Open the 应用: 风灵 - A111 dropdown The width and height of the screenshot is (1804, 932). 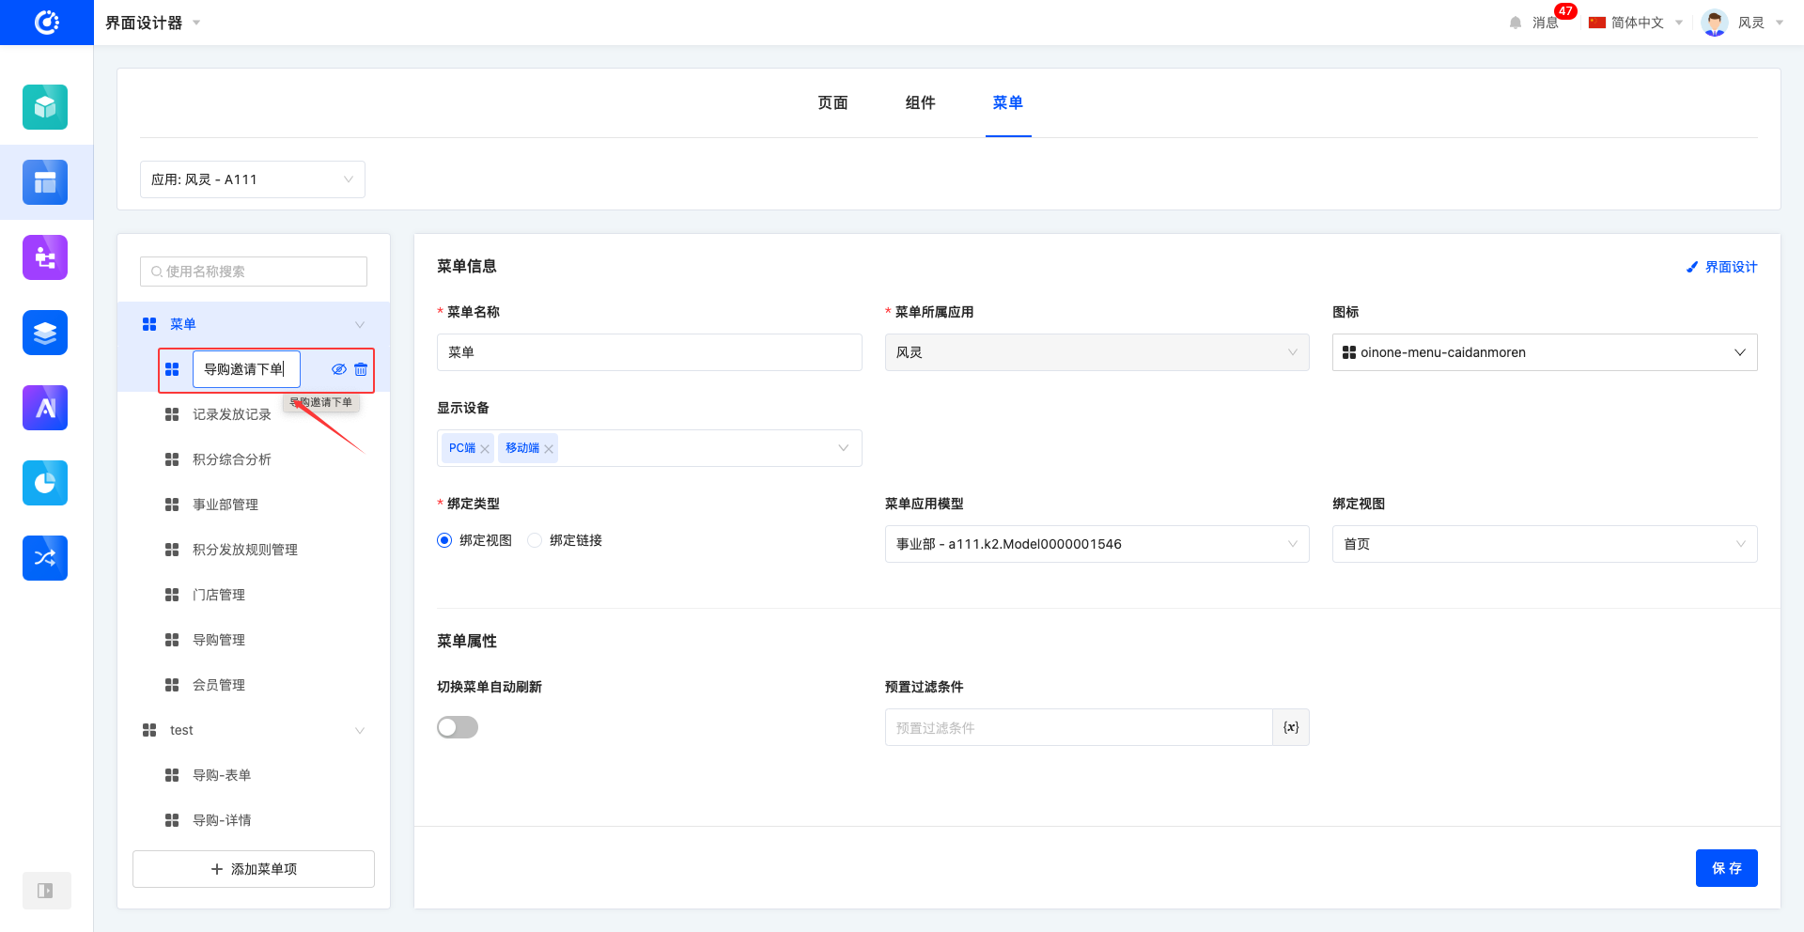(252, 179)
